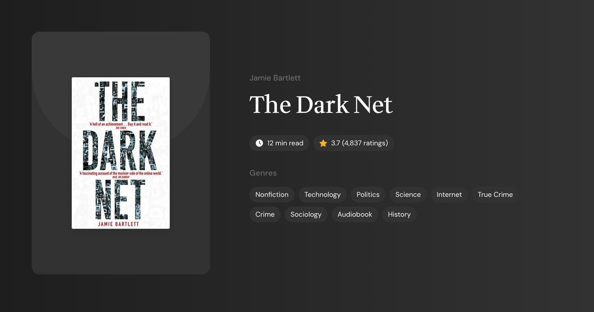Click the Genres heading
594x312 pixels.
click(x=263, y=173)
